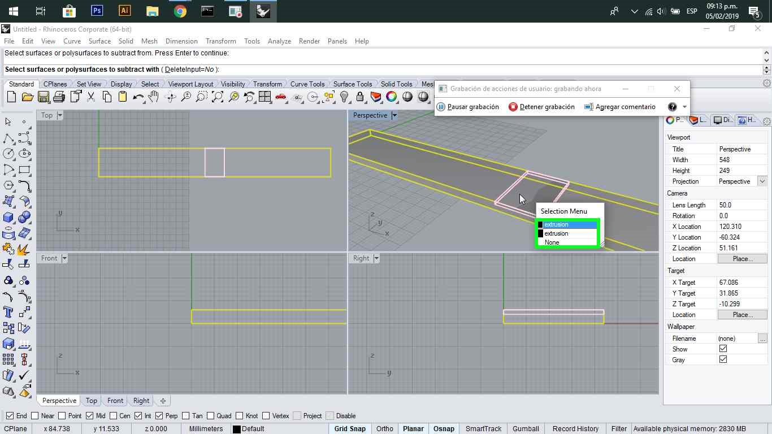Image resolution: width=772 pixels, height=434 pixels.
Task: Select the Pan view hand tool
Action: (154, 97)
